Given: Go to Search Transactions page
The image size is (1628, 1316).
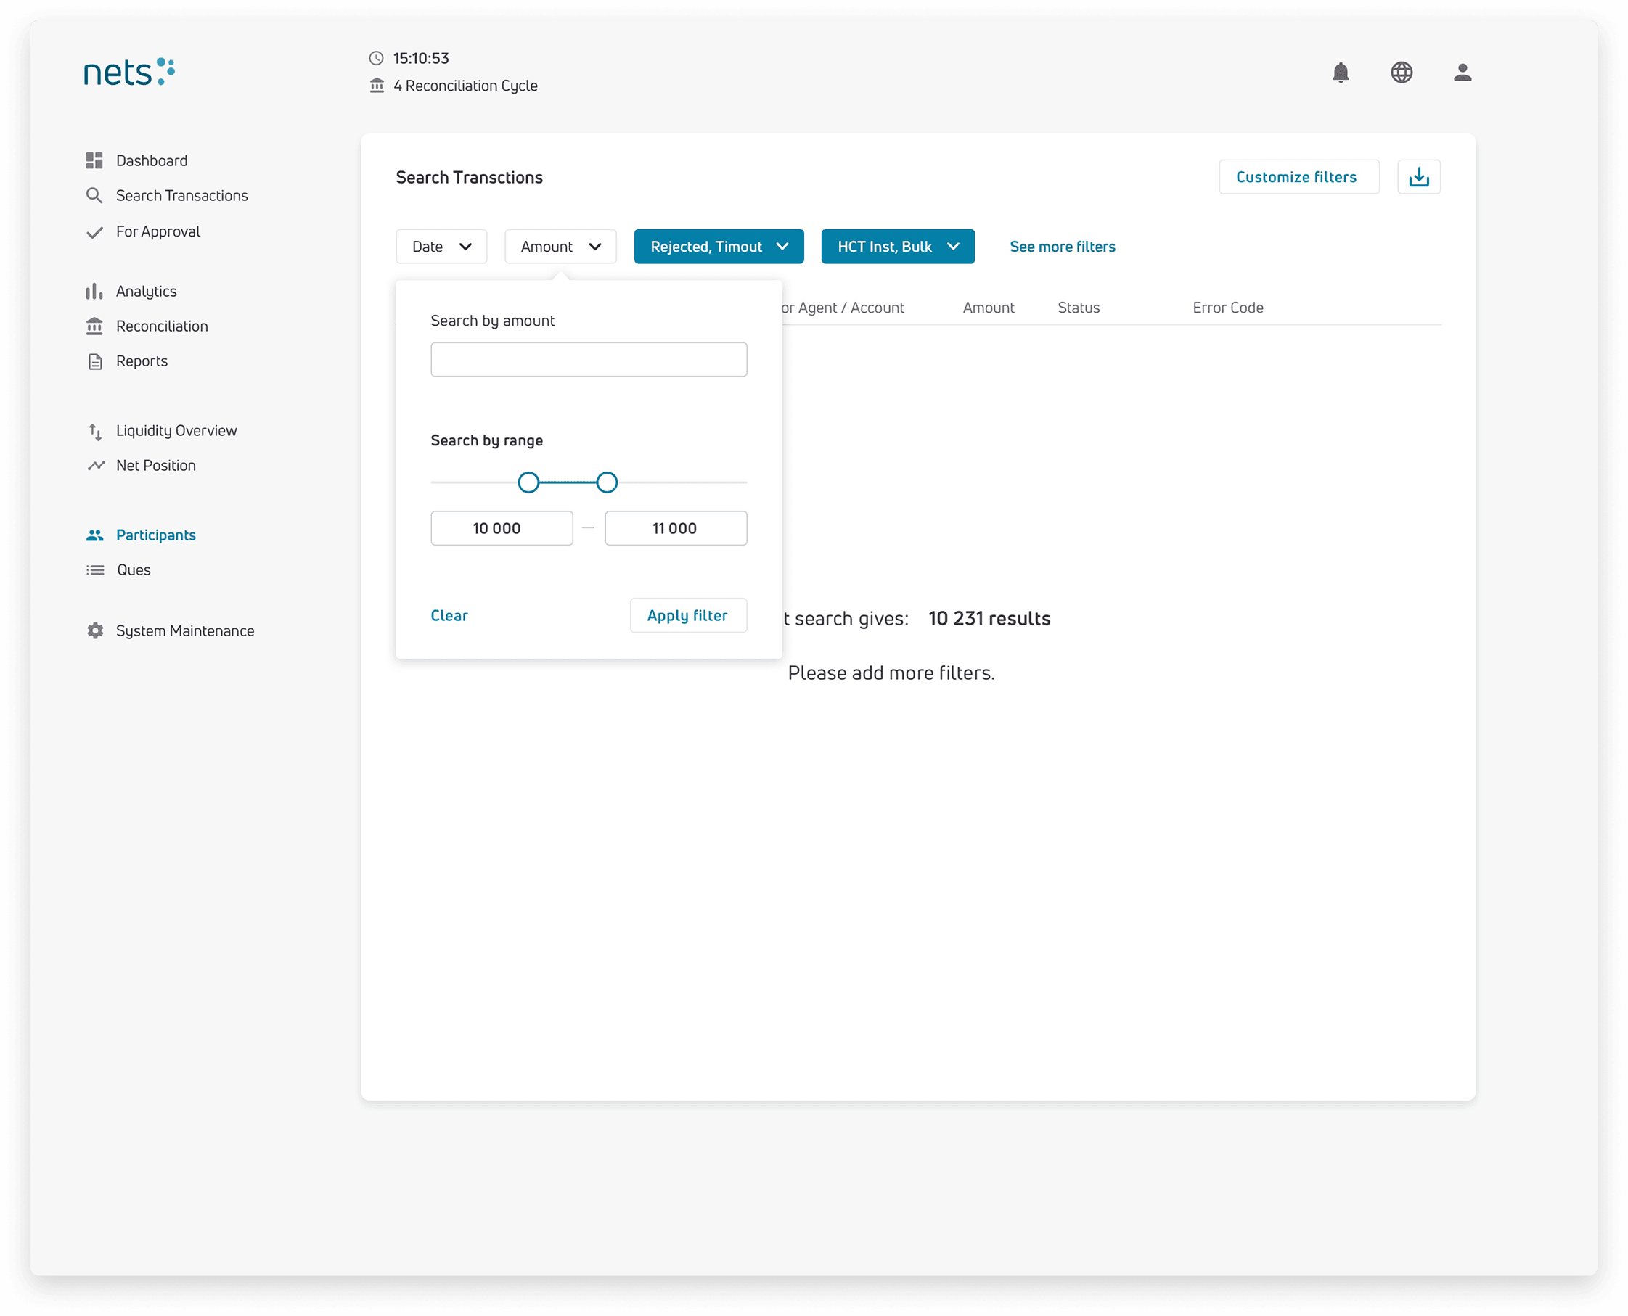Looking at the screenshot, I should pos(182,196).
